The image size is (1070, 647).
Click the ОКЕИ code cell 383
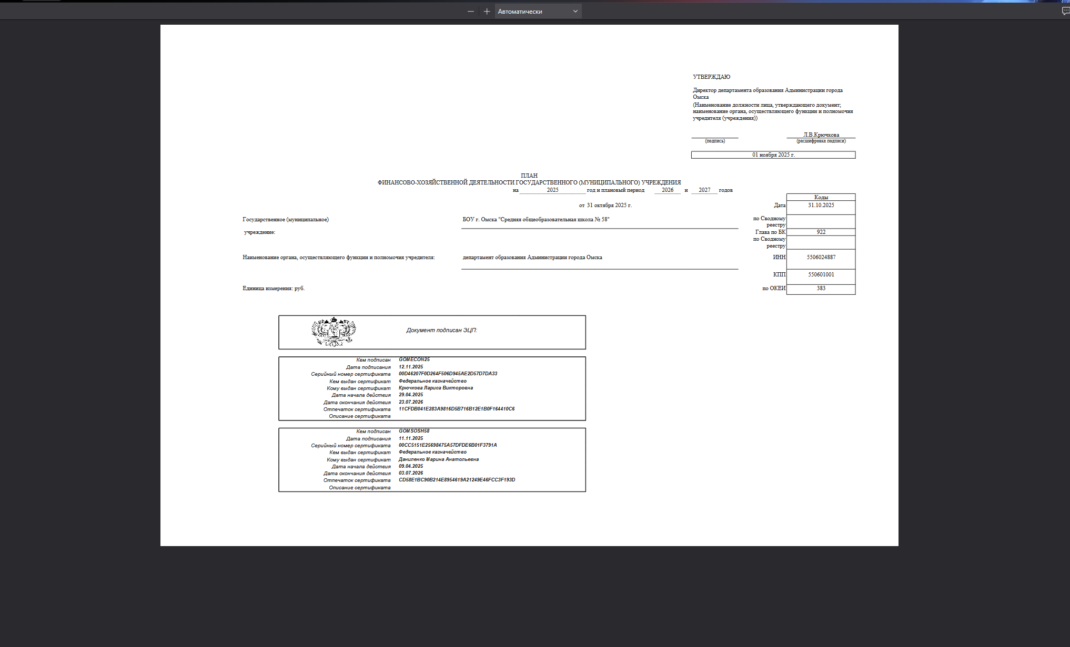pyautogui.click(x=821, y=289)
